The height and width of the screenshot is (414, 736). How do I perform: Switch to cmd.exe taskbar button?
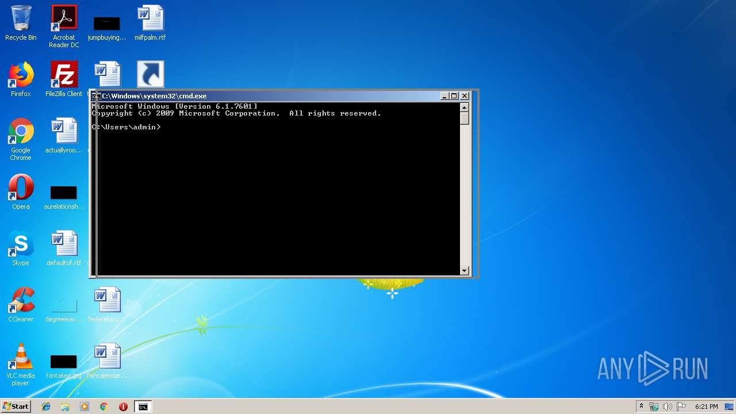143,407
